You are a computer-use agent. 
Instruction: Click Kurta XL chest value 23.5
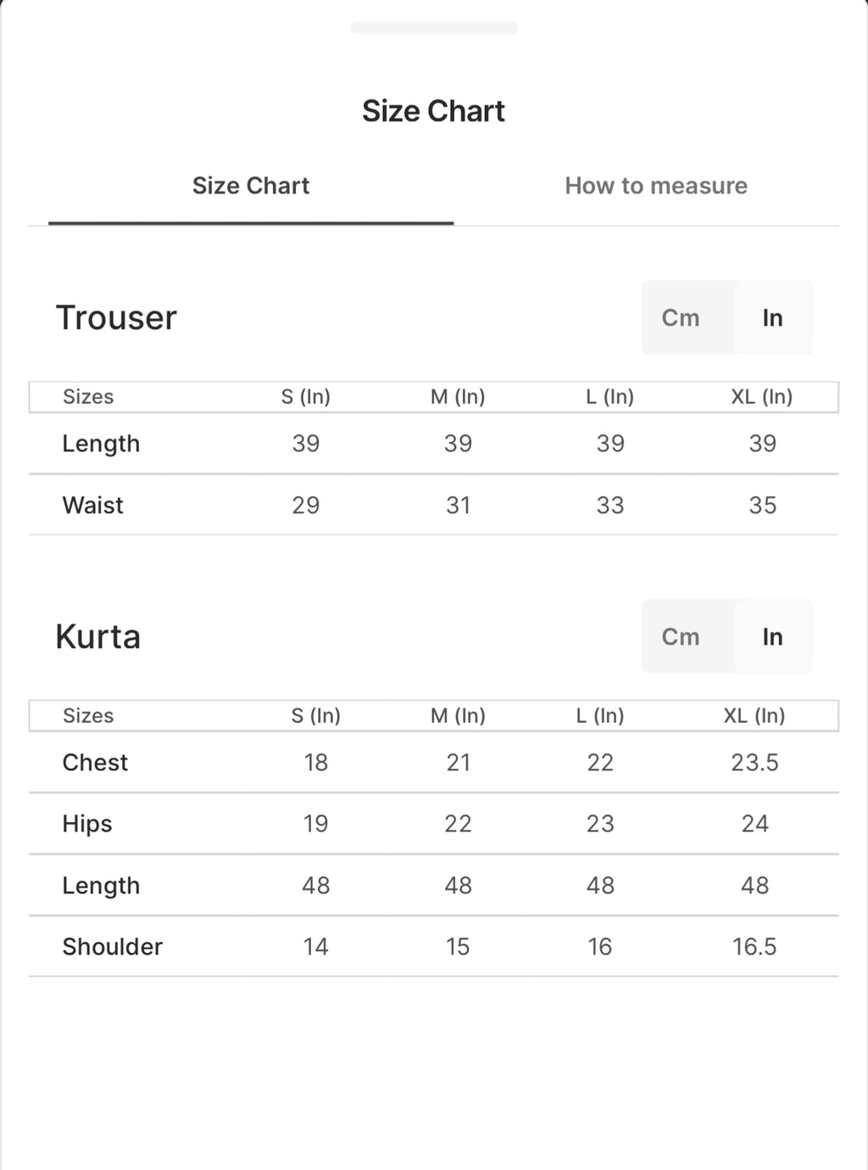coord(755,763)
